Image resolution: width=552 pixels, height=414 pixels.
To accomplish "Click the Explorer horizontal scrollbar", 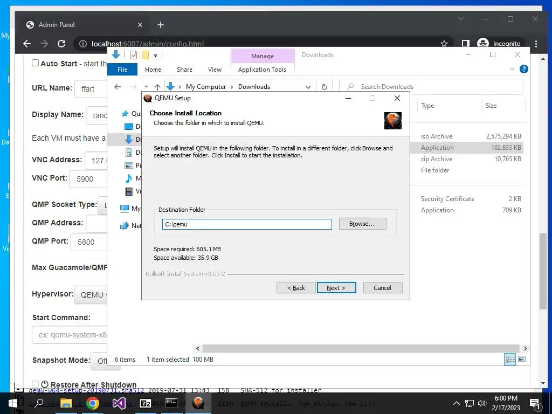I will point(361,348).
